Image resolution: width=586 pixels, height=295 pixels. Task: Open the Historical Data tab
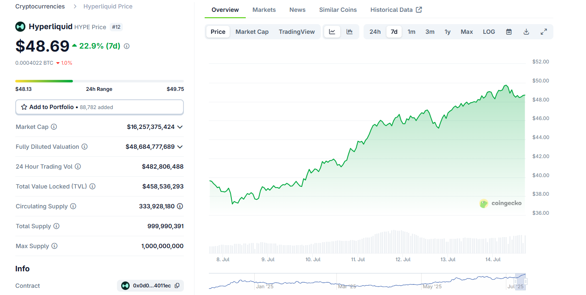[x=396, y=10]
